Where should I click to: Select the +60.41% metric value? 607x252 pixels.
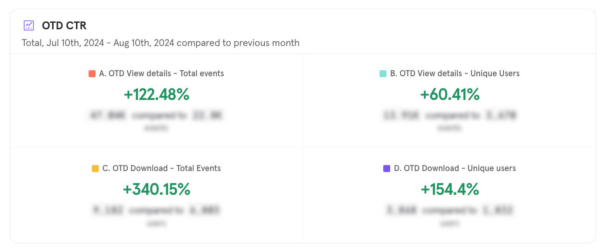click(x=449, y=94)
